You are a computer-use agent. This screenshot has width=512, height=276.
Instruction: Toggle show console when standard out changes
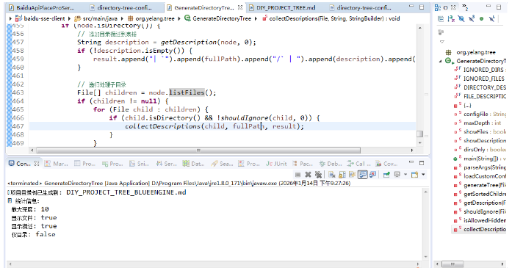pyautogui.click(x=362, y=175)
